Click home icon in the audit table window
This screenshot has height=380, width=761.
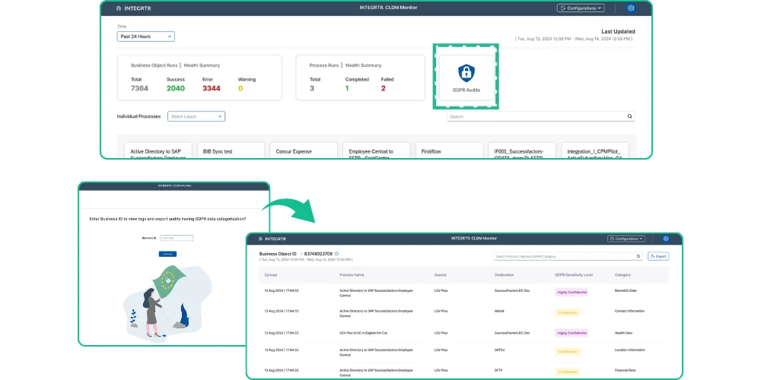point(260,239)
